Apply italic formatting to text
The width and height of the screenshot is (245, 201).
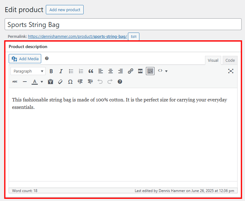(61, 71)
